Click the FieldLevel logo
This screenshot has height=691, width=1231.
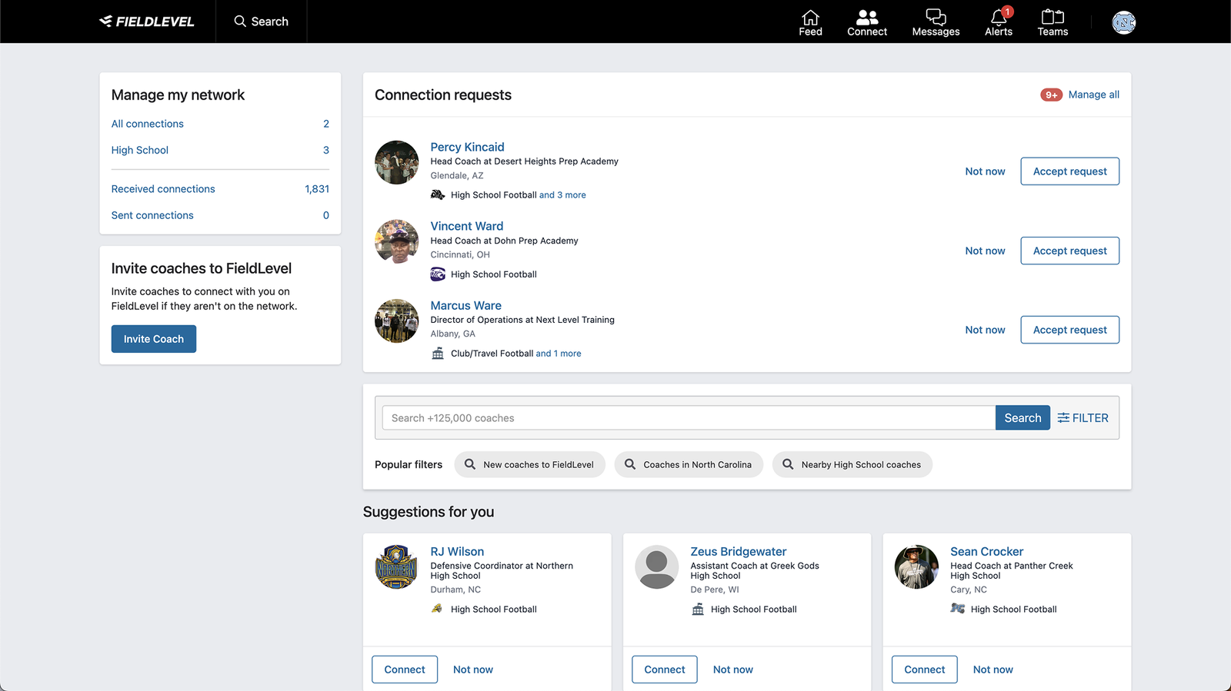click(147, 22)
